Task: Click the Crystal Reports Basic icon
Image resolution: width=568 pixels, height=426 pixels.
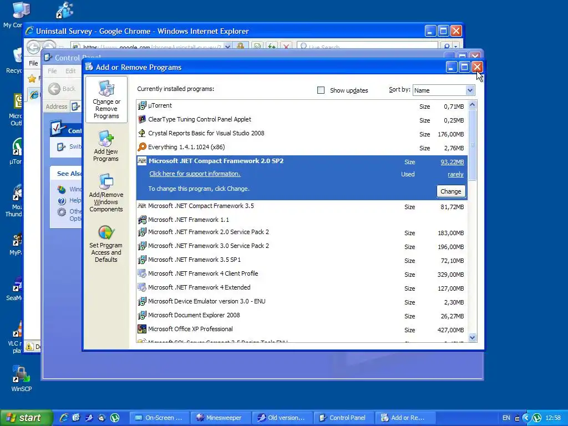Action: (x=142, y=133)
